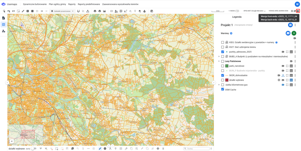
Task: Toggle the działki wybrane switch at bottom
Action: [34, 149]
